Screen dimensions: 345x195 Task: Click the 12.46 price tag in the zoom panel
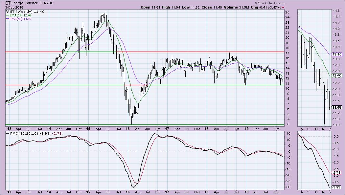pyautogui.click(x=336, y=76)
